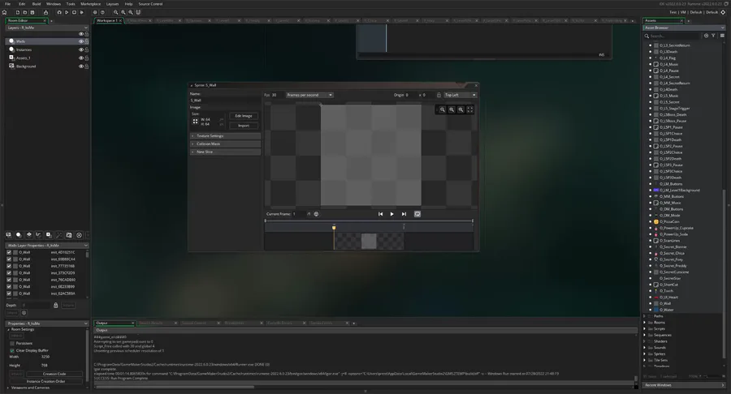This screenshot has width=731, height=394.
Task: Zoom out using main toolbar magnifier
Action: coord(116,12)
